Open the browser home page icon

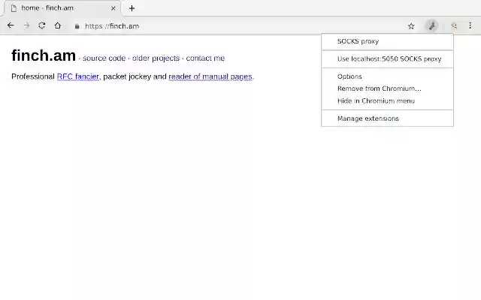(x=58, y=25)
